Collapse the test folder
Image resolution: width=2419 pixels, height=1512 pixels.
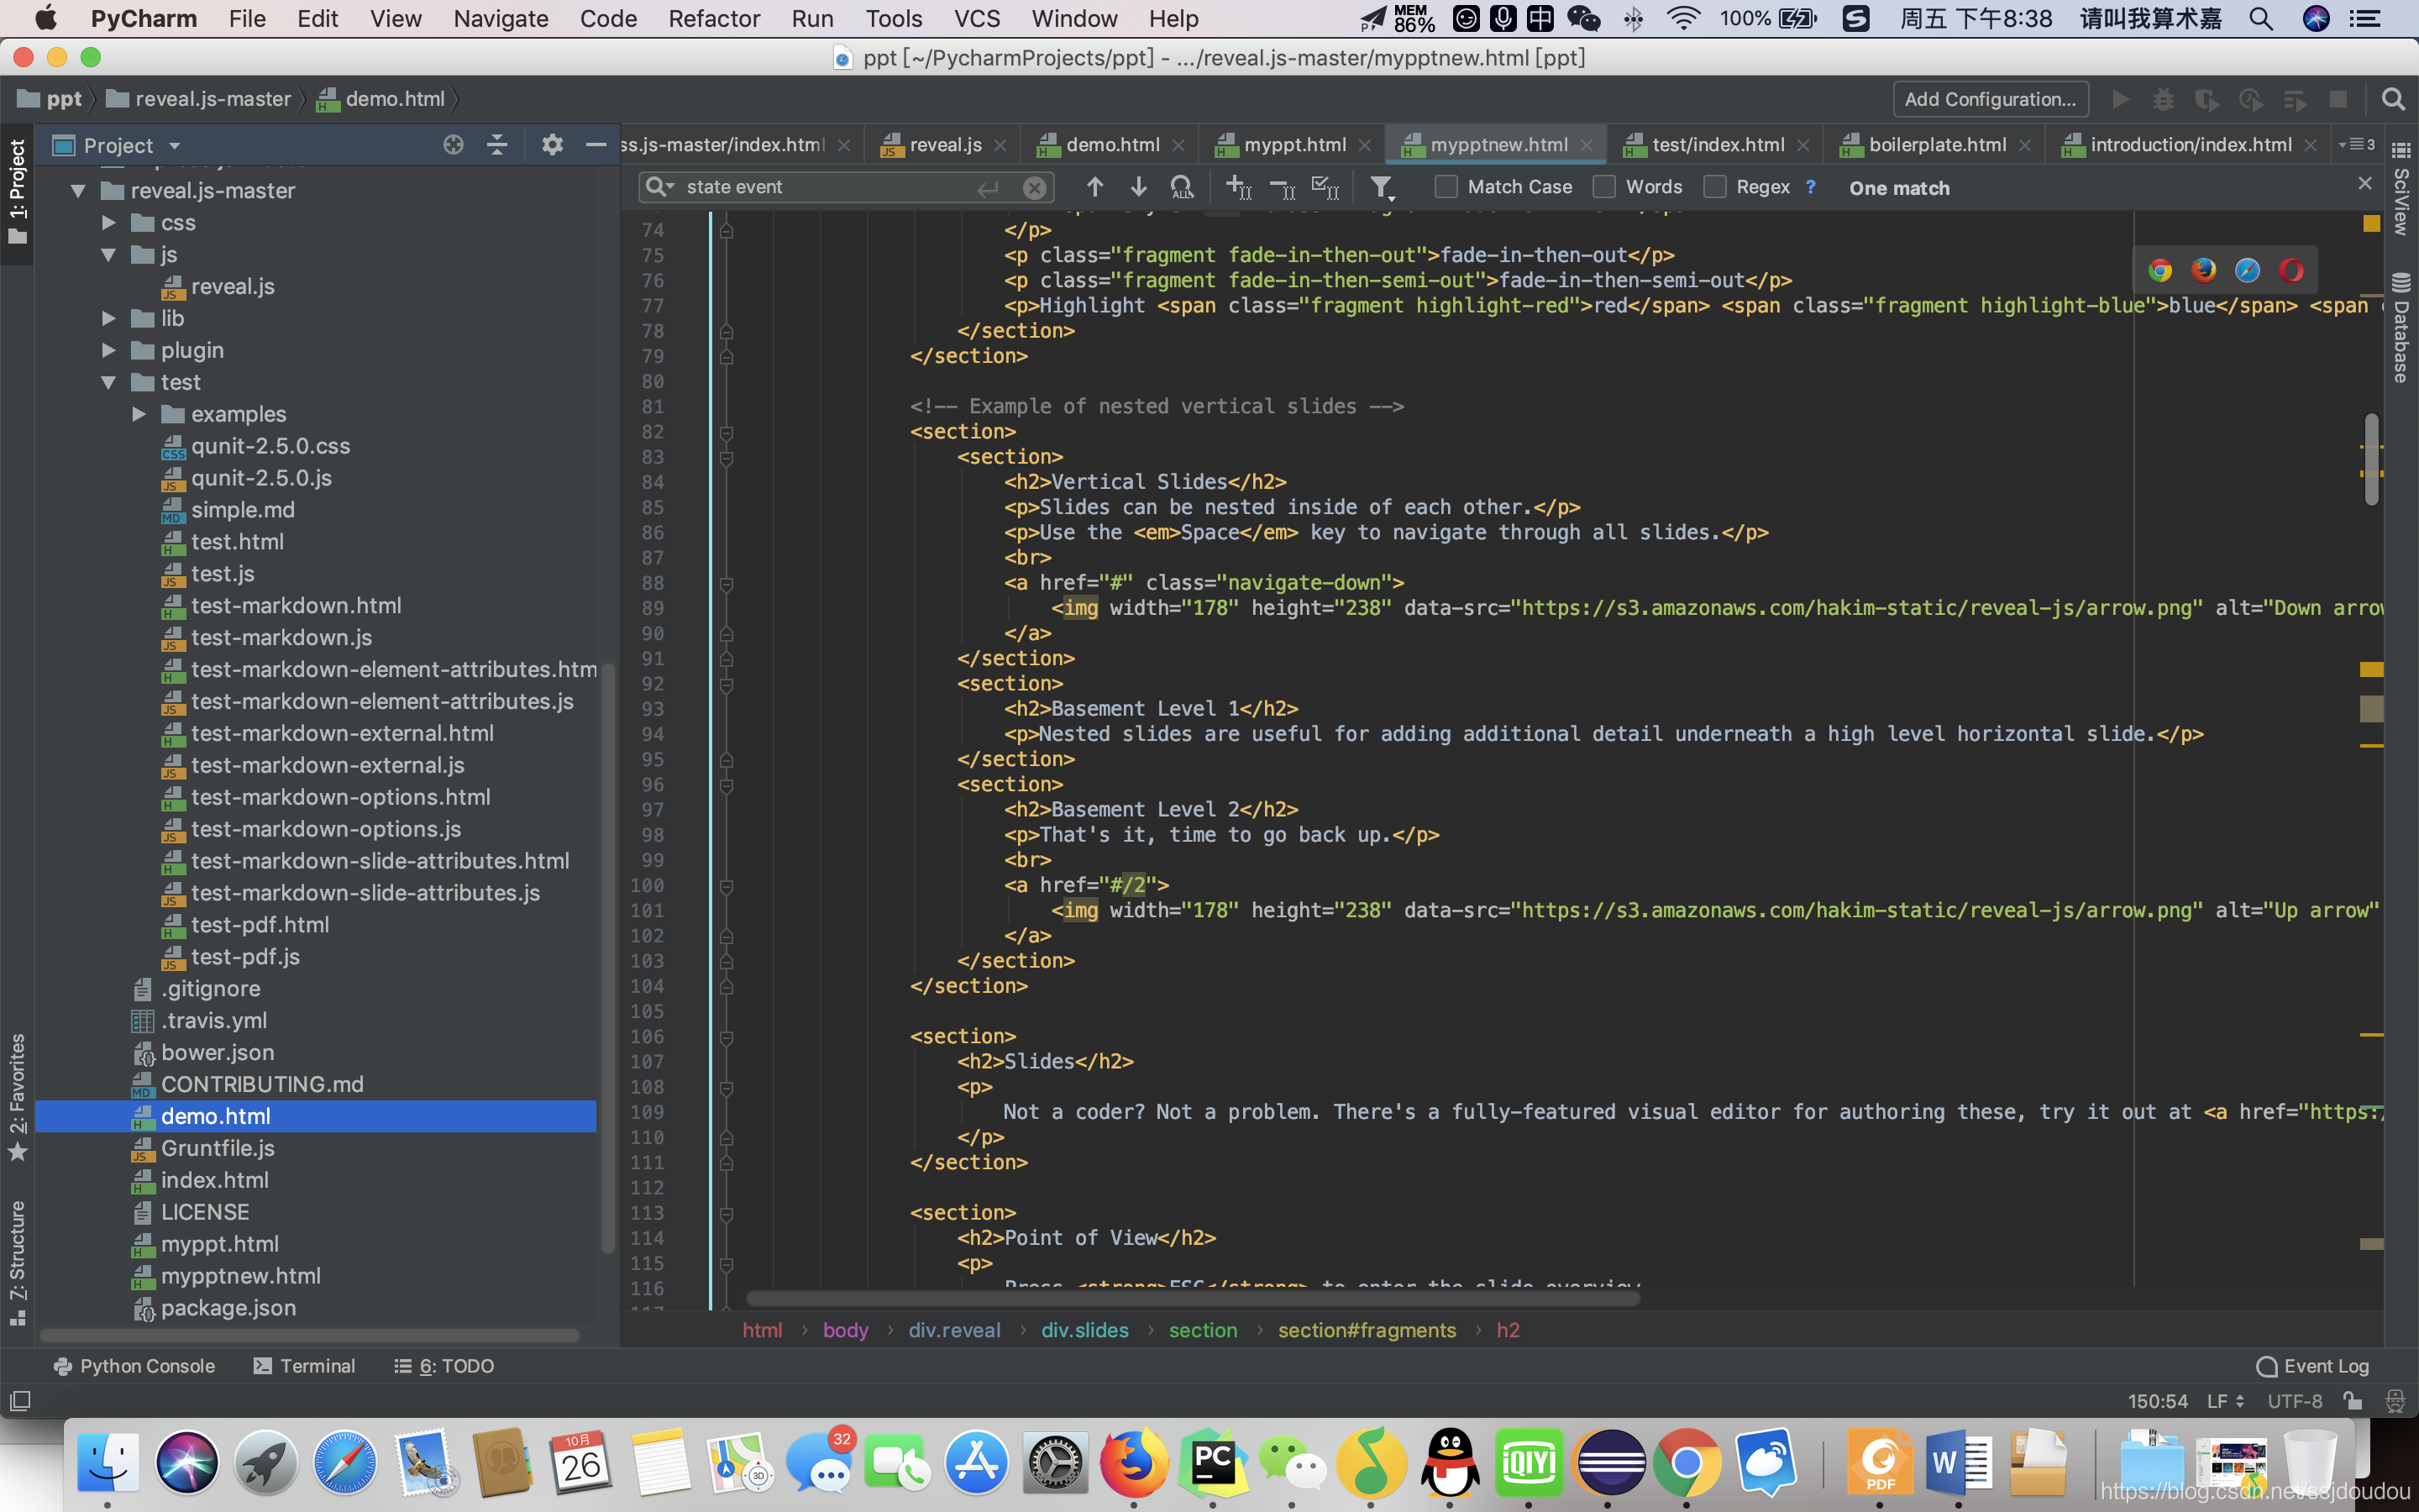pyautogui.click(x=108, y=382)
